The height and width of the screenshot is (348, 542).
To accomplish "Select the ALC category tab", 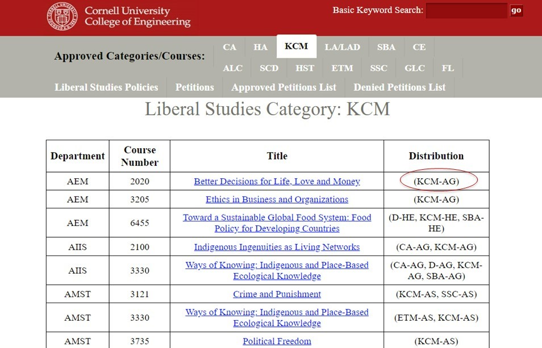I will coord(233,68).
